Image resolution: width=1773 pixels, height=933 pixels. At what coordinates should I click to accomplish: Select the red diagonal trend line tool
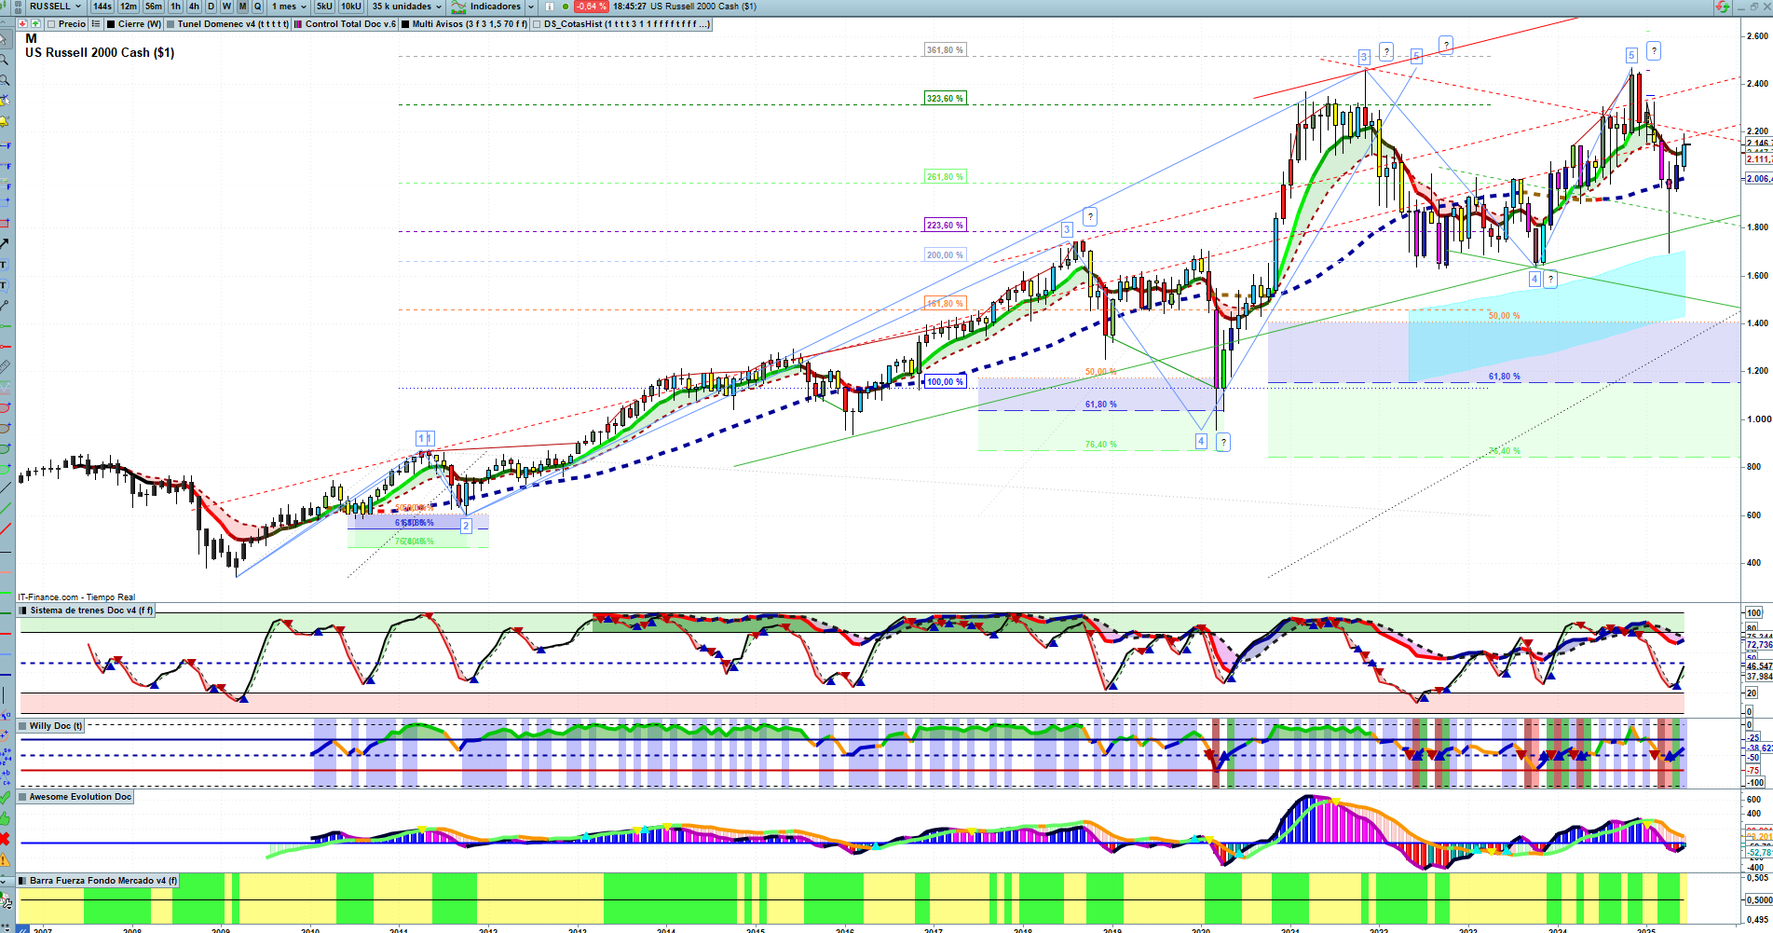(x=5, y=528)
